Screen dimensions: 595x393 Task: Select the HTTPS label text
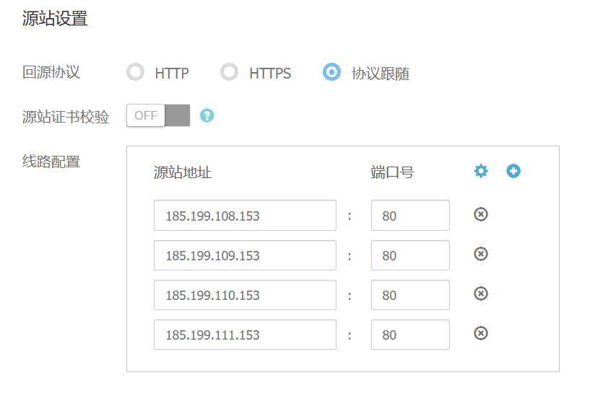270,74
